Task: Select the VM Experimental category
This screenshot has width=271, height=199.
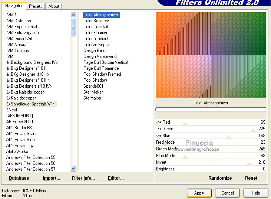Action: 22,27
